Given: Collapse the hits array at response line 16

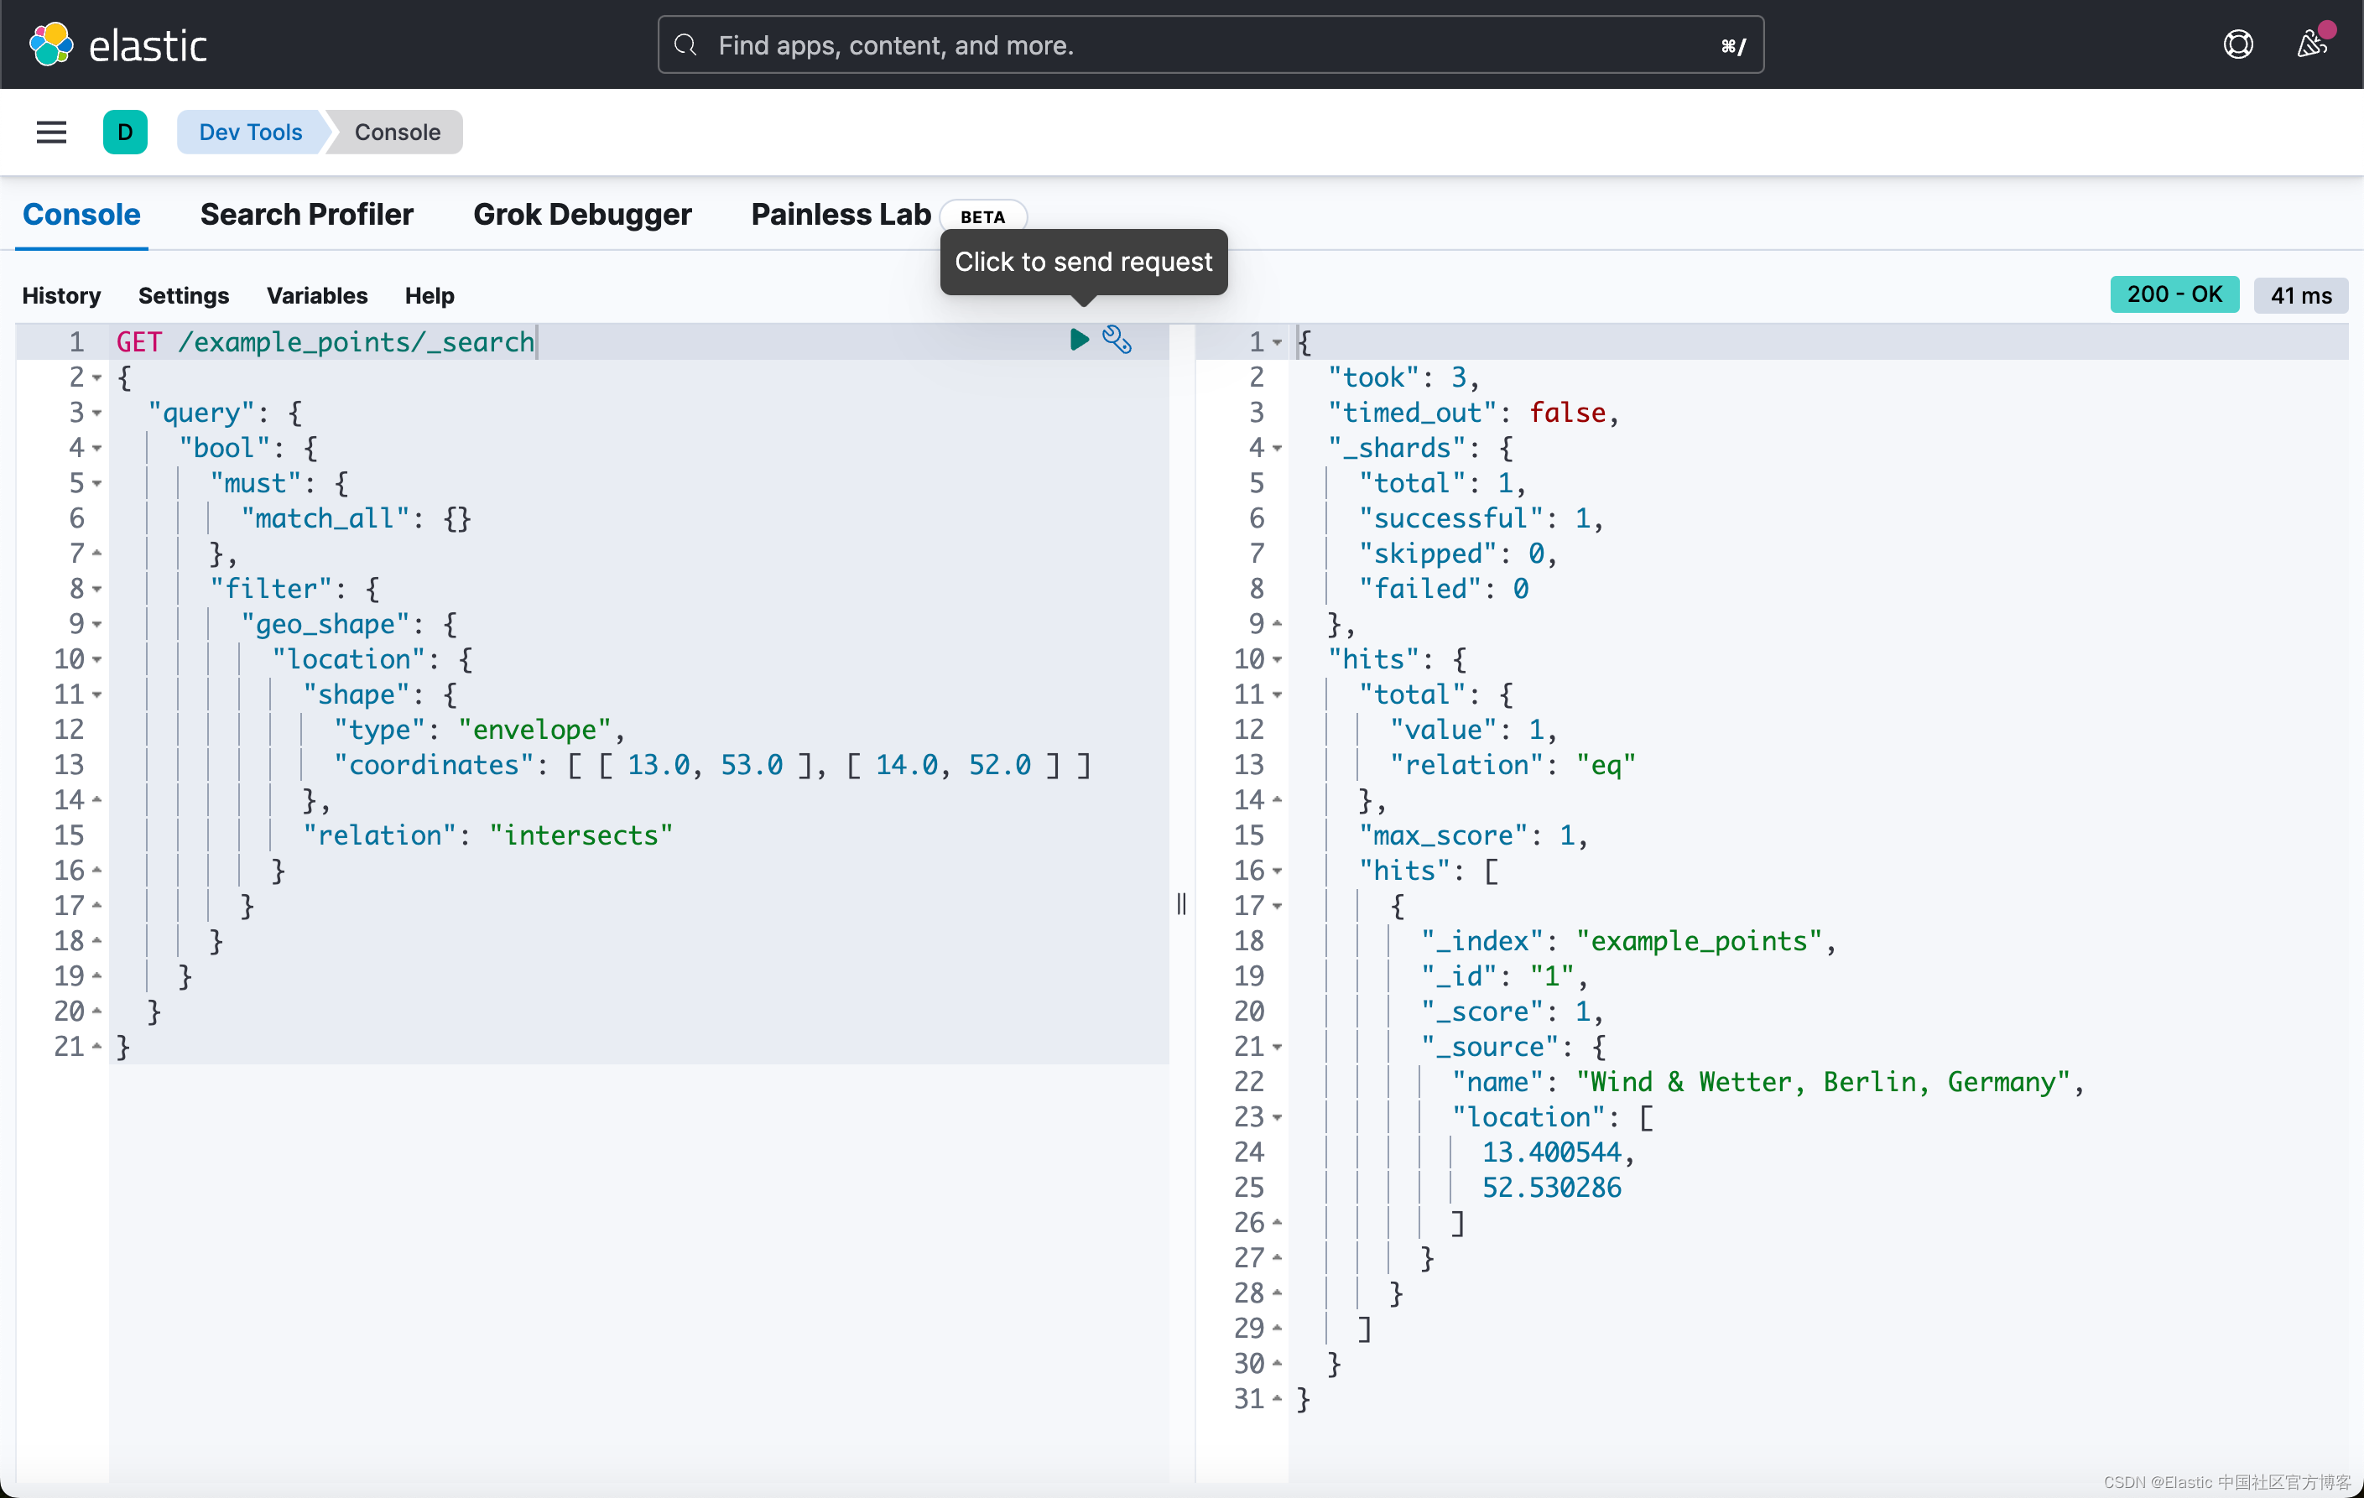Looking at the screenshot, I should 1278,870.
